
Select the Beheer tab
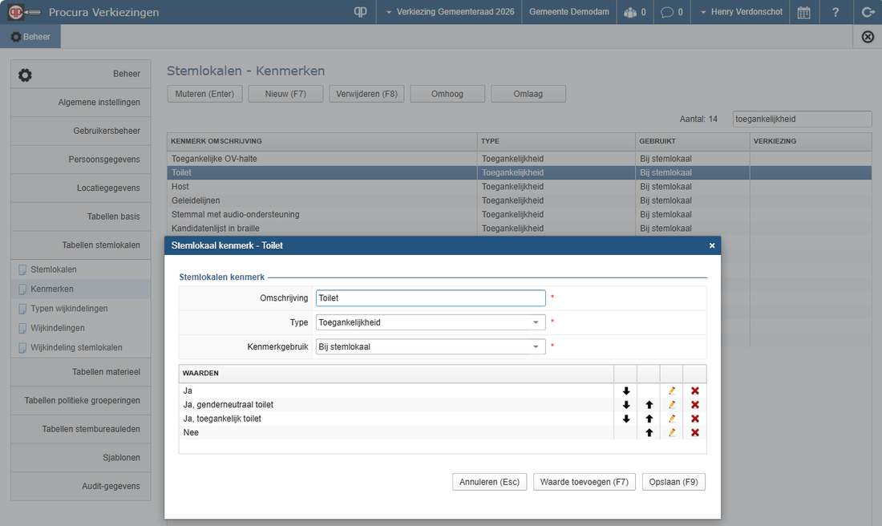(30, 37)
